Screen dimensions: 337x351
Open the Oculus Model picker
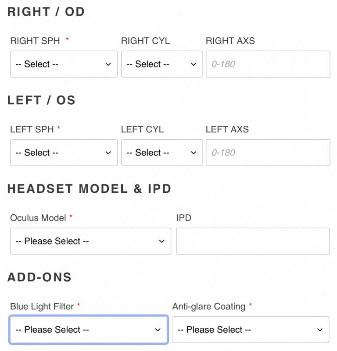pyautogui.click(x=90, y=241)
